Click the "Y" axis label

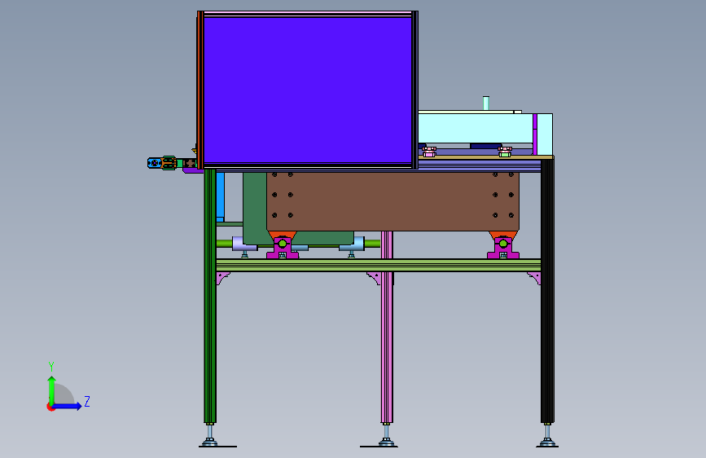tap(51, 367)
